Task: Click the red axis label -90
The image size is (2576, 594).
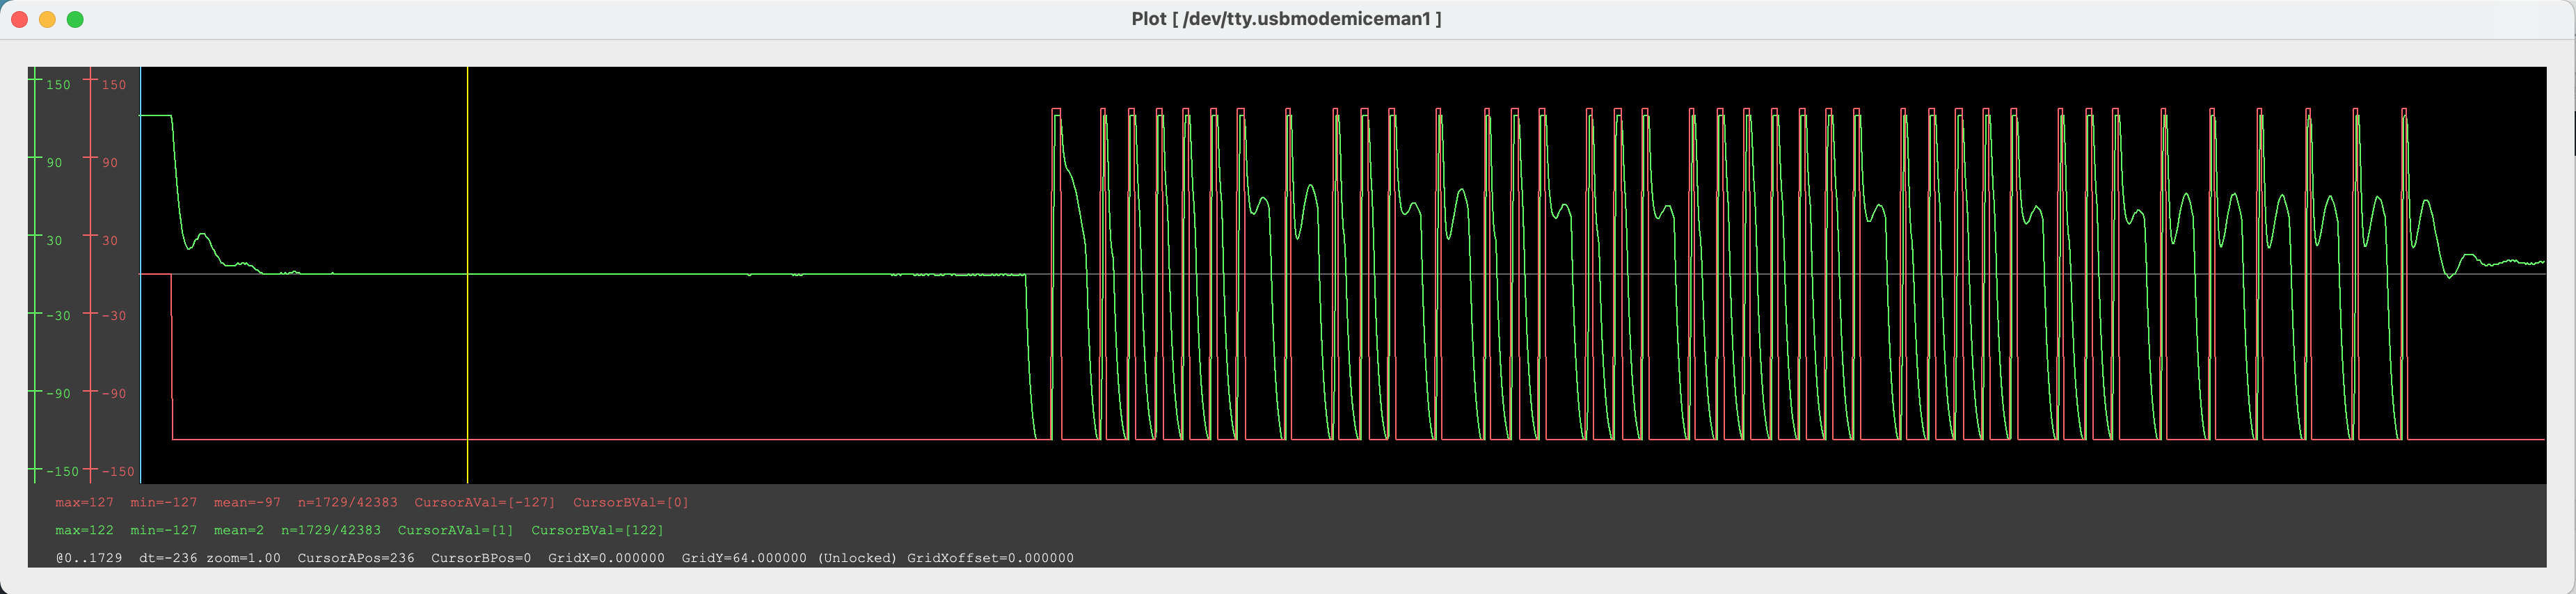Action: [x=114, y=394]
